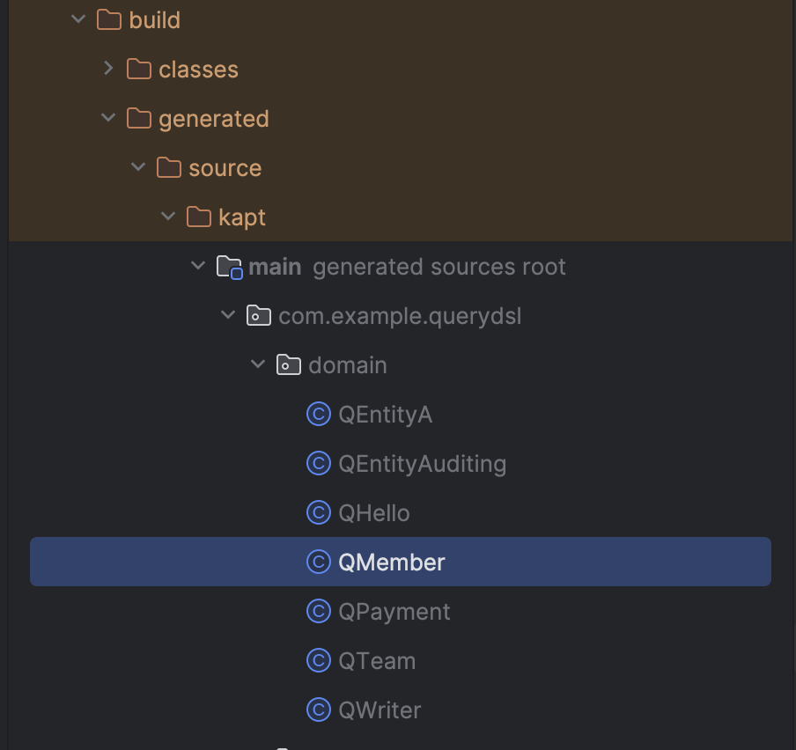Image resolution: width=796 pixels, height=750 pixels.
Task: Collapse the com.example.querydsl package
Action: [228, 315]
